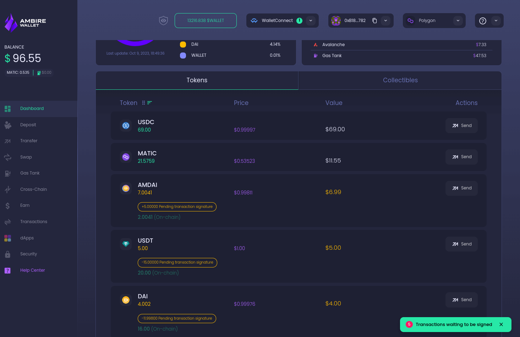This screenshot has height=337, width=520.
Task: Open Transfer in the sidebar
Action: click(x=39, y=141)
